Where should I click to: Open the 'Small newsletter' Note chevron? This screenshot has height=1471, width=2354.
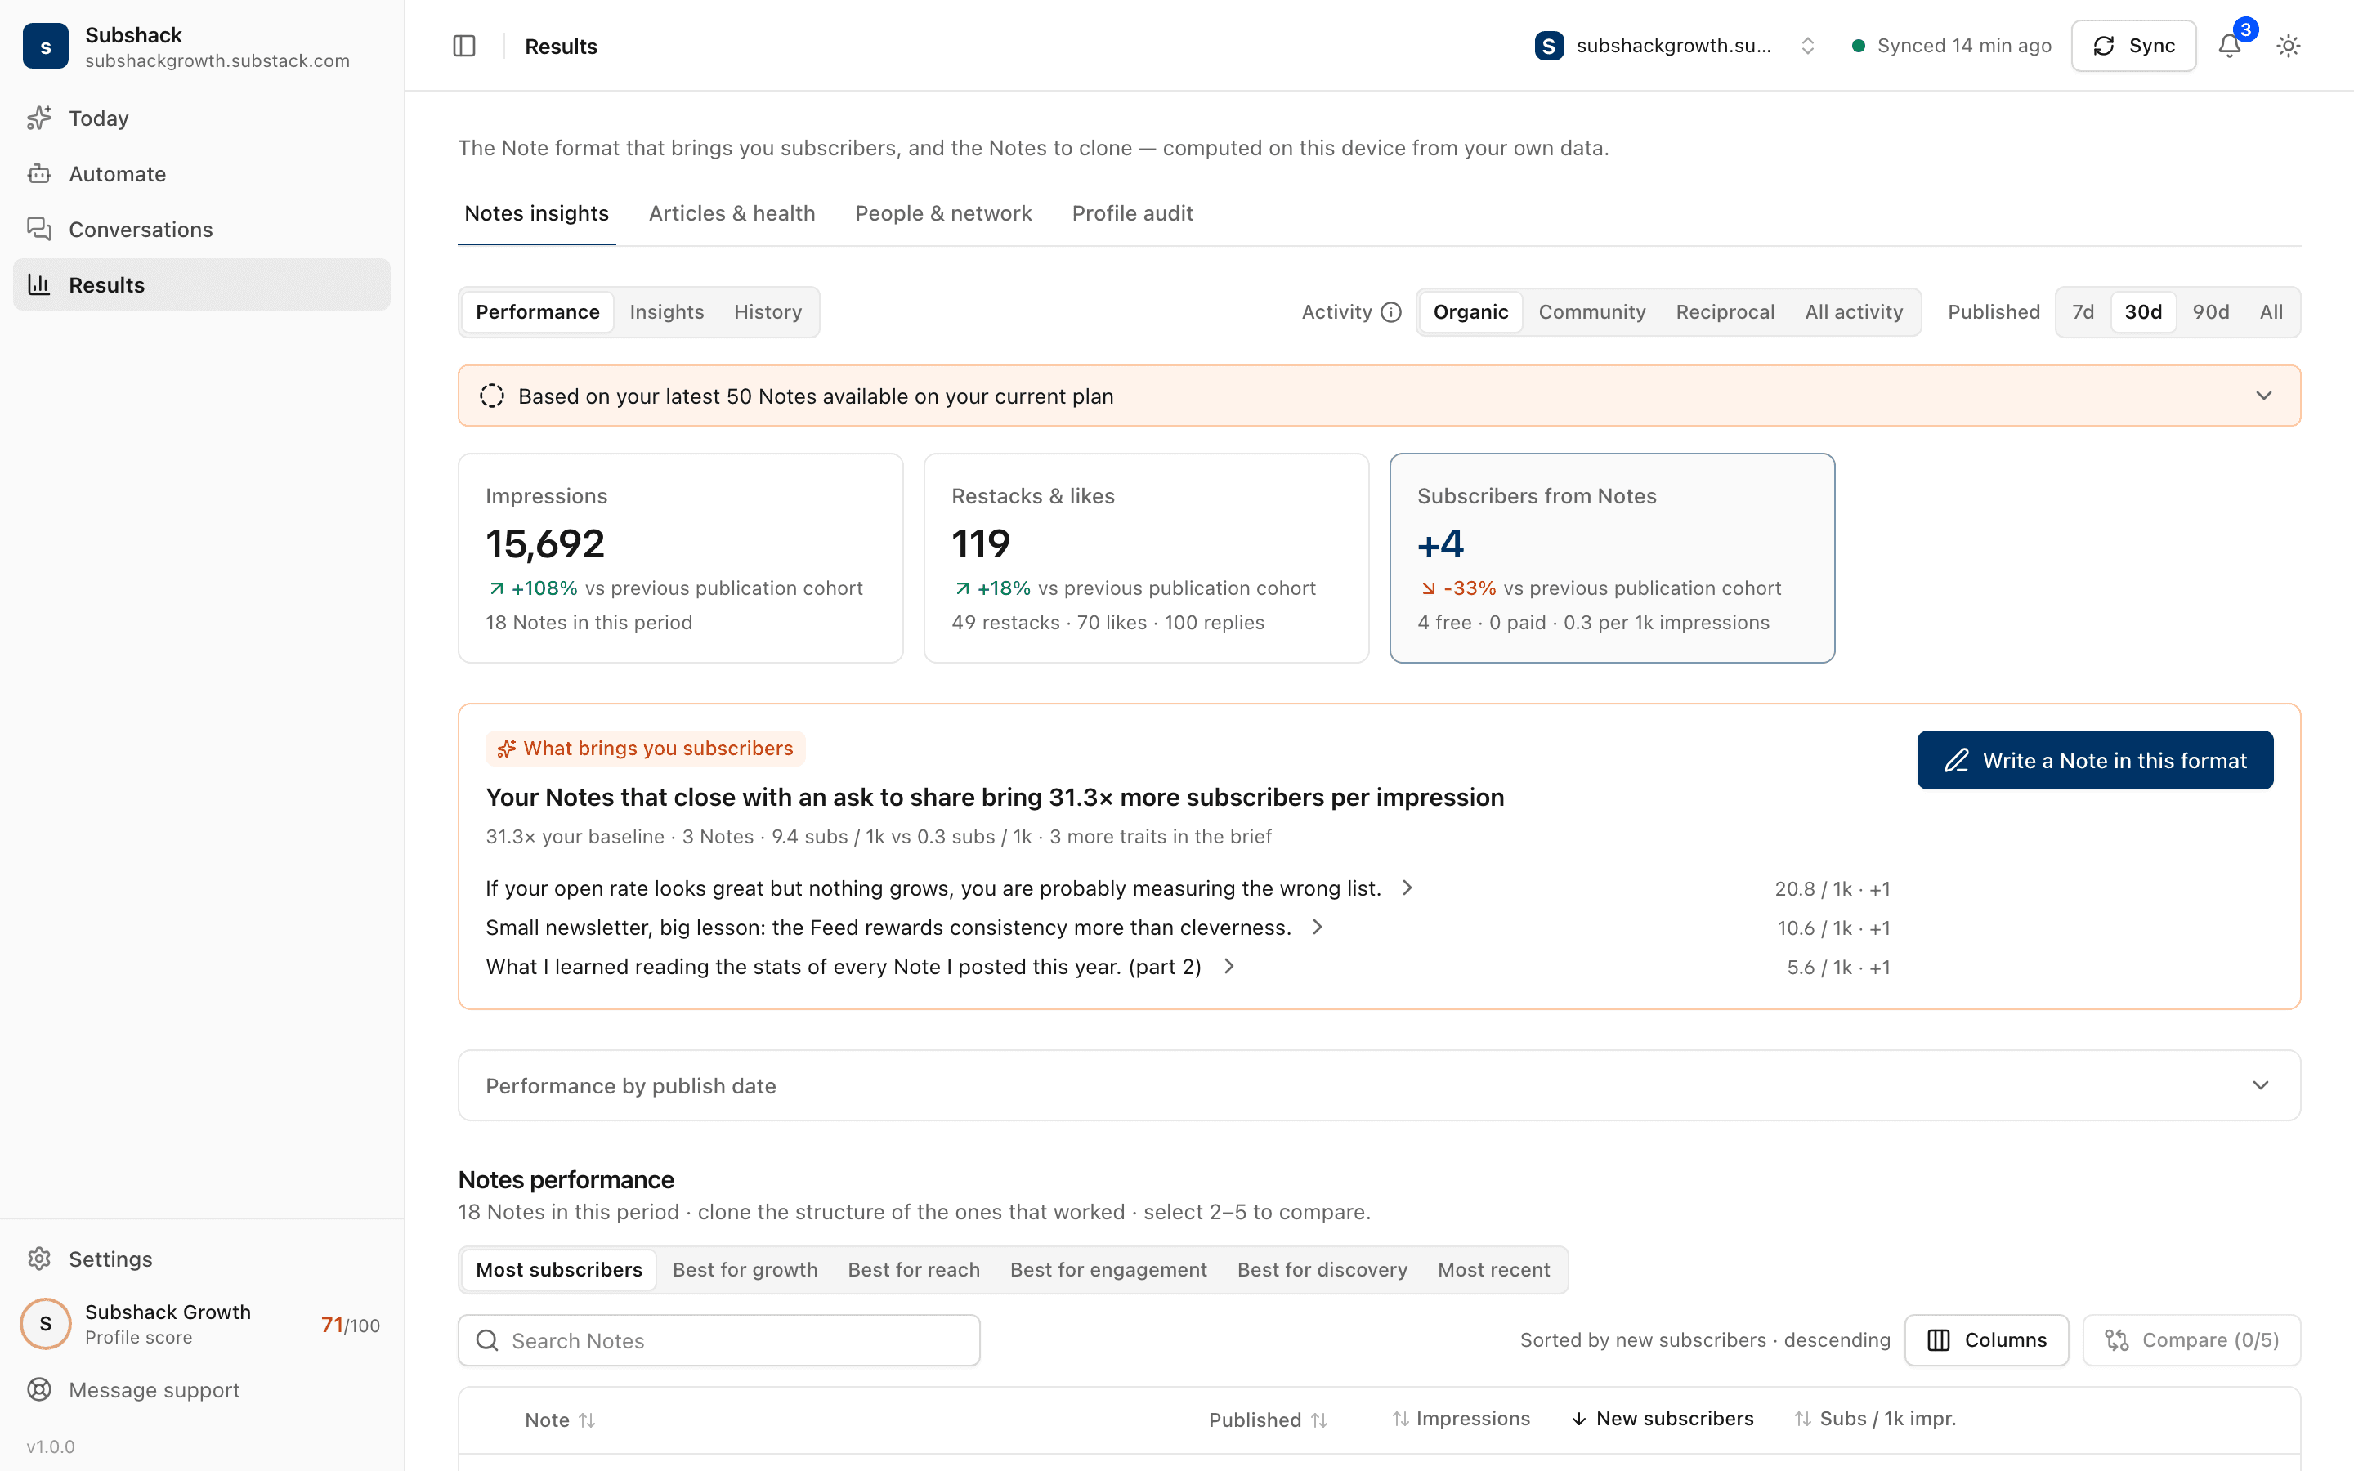coord(1317,926)
